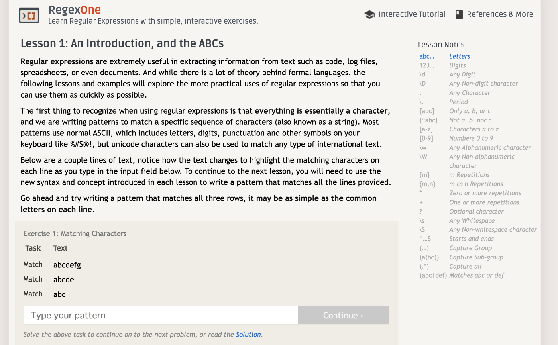Image resolution: width=558 pixels, height=345 pixels.
Task: Open the Starts and ends lesson note
Action: pyautogui.click(x=472, y=239)
